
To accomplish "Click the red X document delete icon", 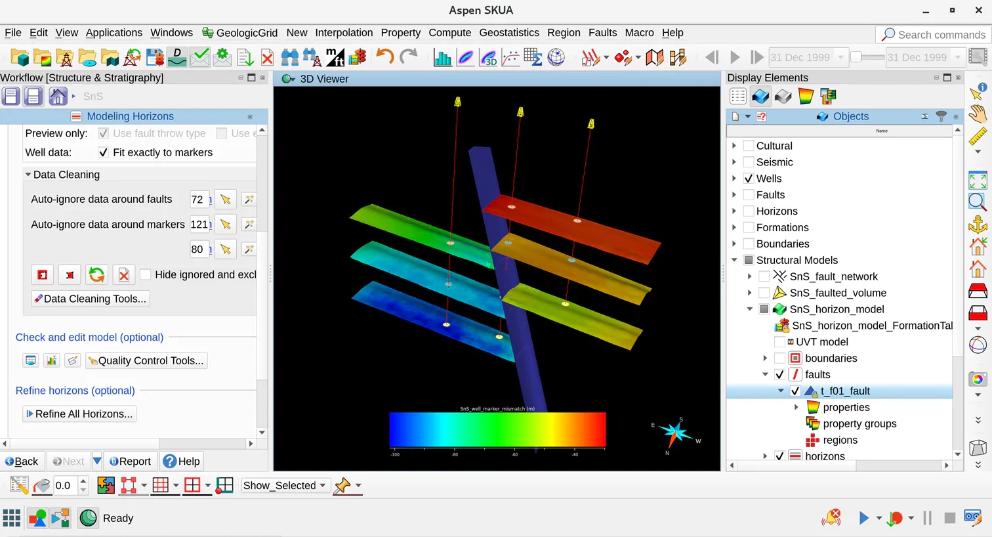I will pos(267,58).
